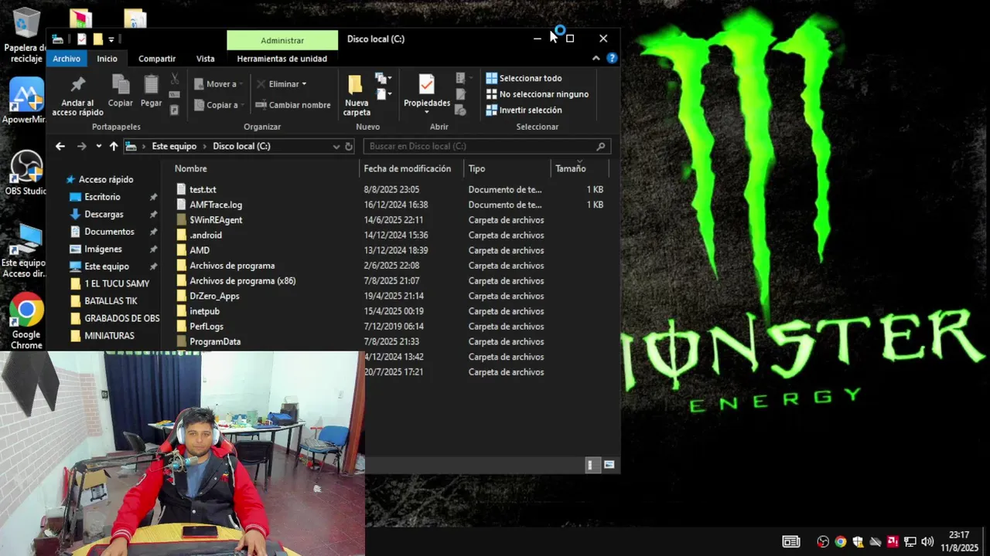Viewport: 990px width, 556px height.
Task: Select Archivos de programa (x86) folder
Action: 242,280
